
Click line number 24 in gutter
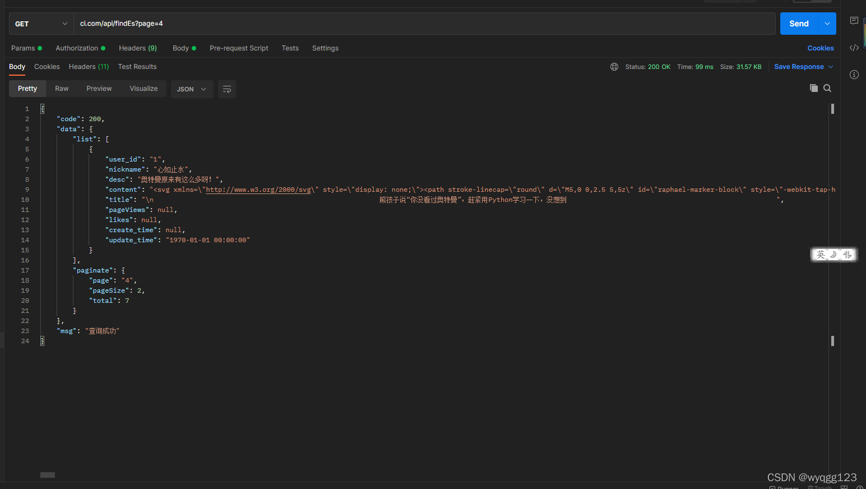click(x=25, y=341)
